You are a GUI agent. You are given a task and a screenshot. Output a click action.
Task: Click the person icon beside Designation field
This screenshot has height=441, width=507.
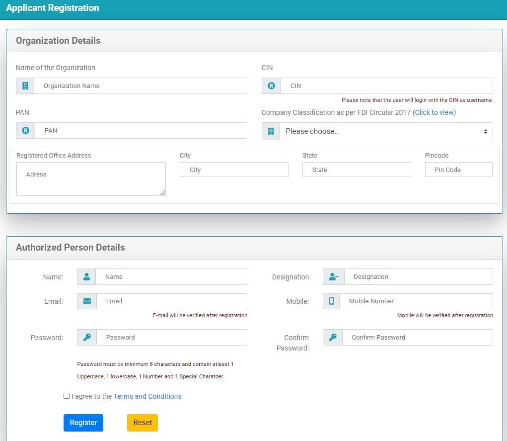[333, 276]
